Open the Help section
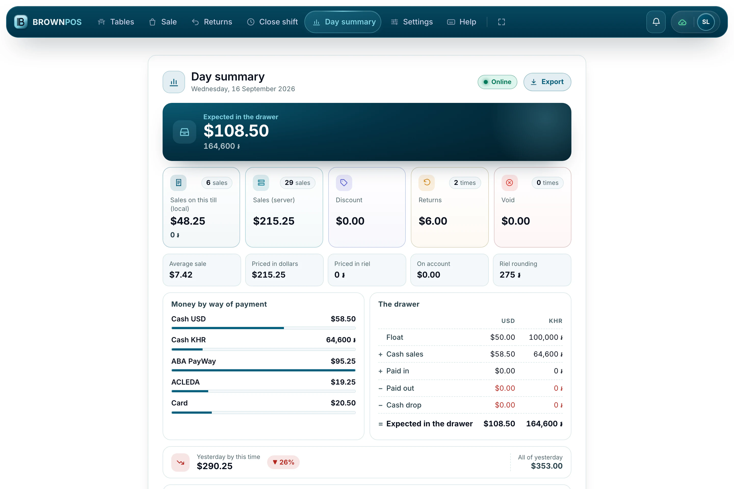The height and width of the screenshot is (489, 734). coord(462,22)
